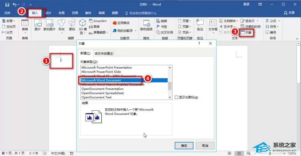Insert a 图片 picture

coord(38,25)
